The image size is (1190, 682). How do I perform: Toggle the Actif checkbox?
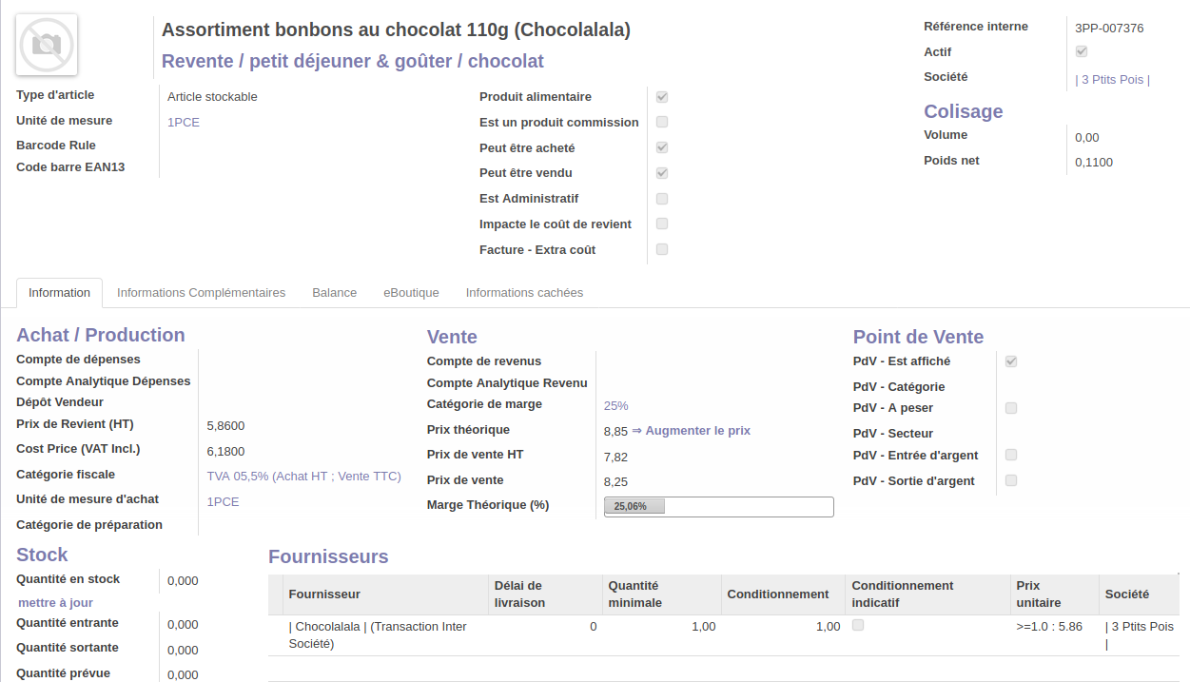coord(1082,51)
